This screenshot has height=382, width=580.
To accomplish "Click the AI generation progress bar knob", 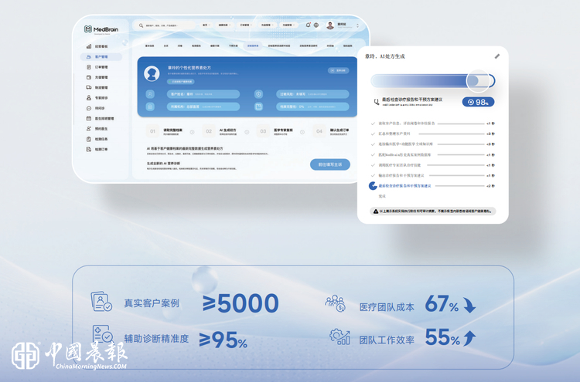I will [478, 81].
